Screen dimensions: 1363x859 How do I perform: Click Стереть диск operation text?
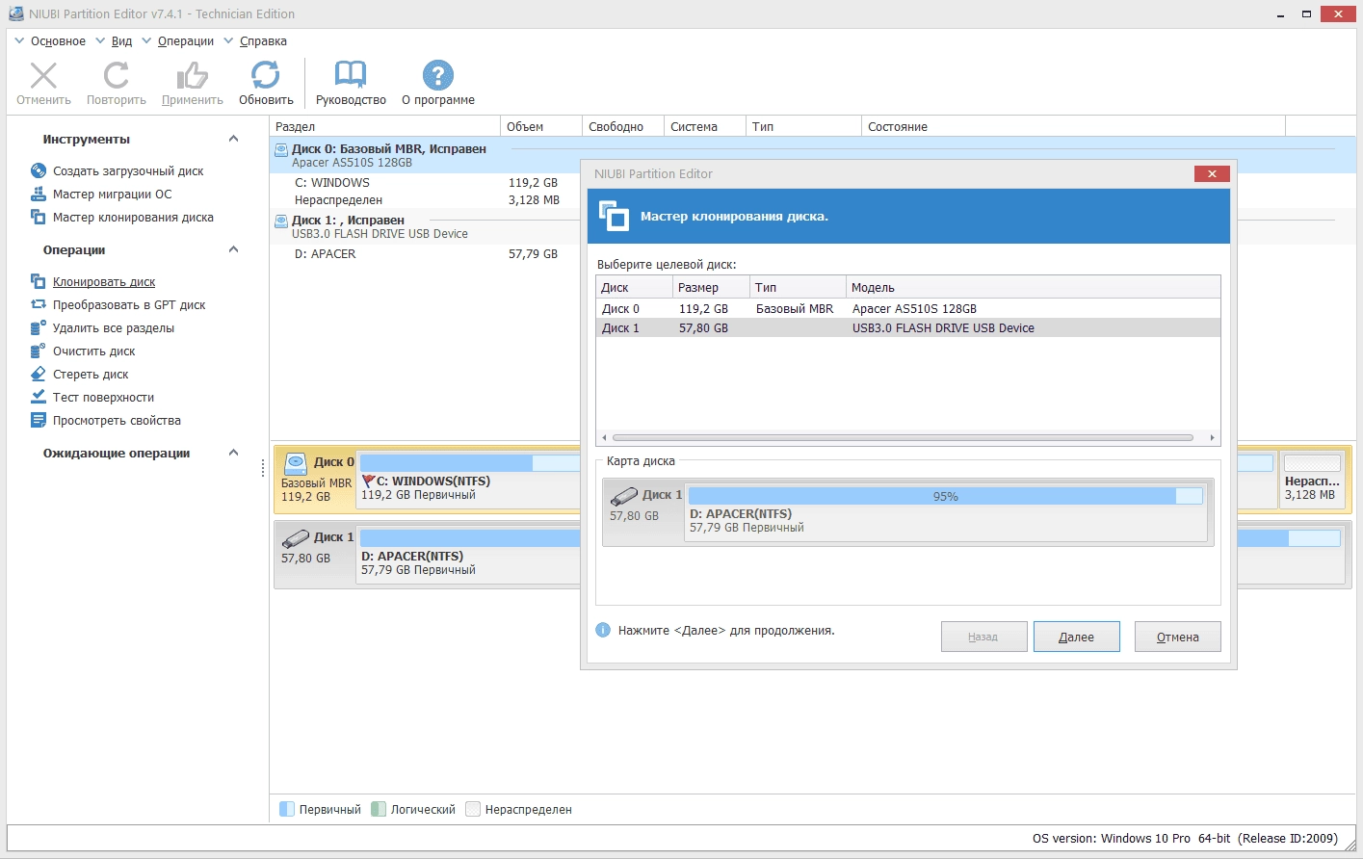(91, 374)
